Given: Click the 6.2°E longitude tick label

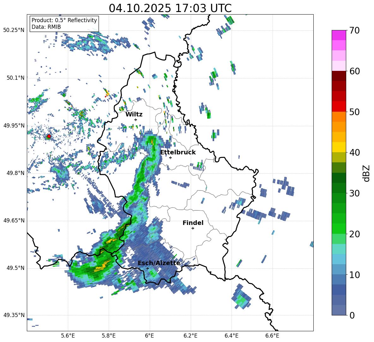Looking at the screenshot, I should [x=190, y=336].
